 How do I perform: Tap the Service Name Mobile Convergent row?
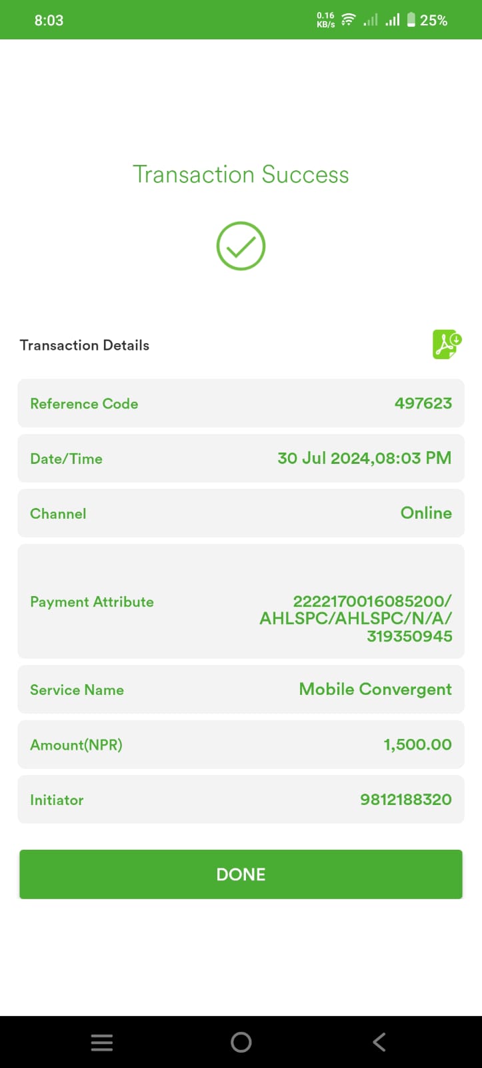click(x=241, y=690)
